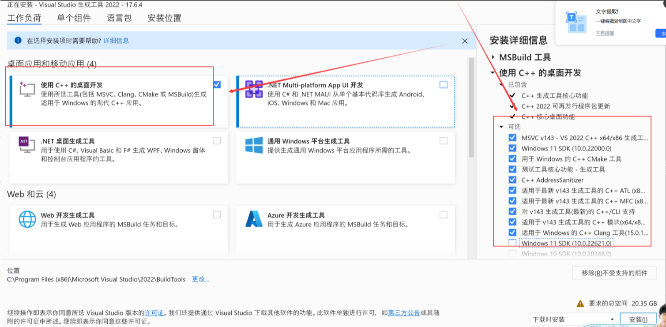This screenshot has height=327, width=666.
Task: Close the help banner with the X icon
Action: click(x=464, y=41)
